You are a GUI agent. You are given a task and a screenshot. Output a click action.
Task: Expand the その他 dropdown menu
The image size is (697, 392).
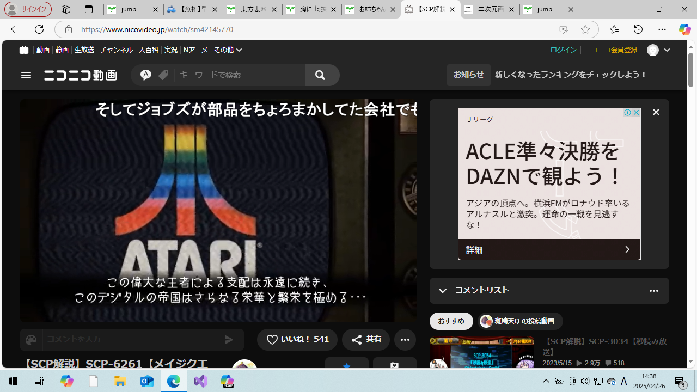[x=228, y=50]
